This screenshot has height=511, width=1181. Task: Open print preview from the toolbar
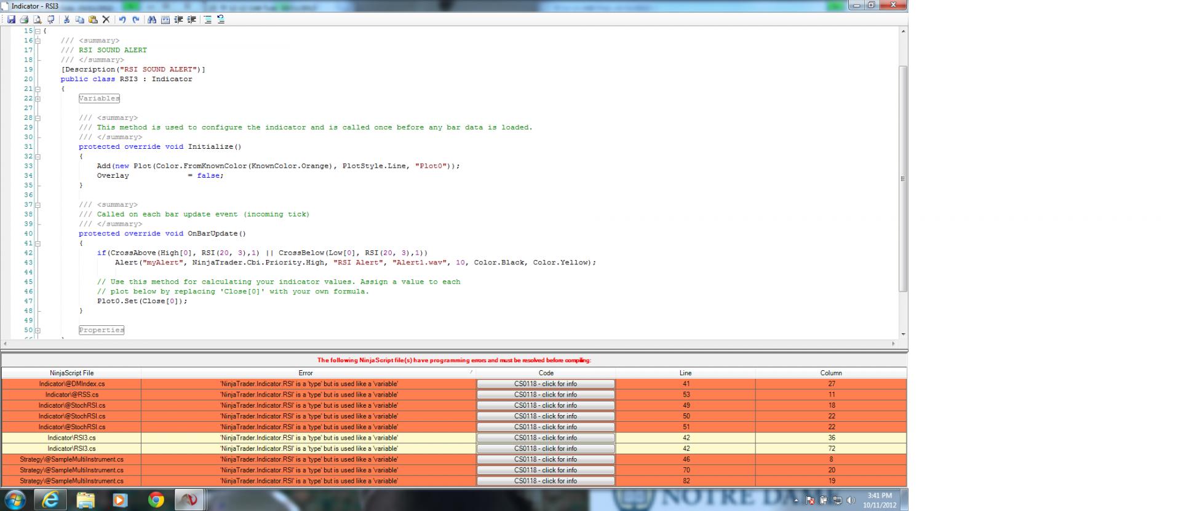tap(37, 20)
